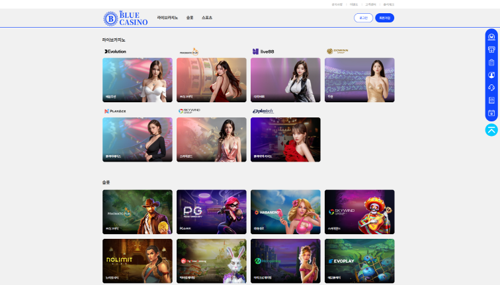Open the Evolution live casino thumbnail
The image size is (500, 285).
pyautogui.click(x=137, y=80)
